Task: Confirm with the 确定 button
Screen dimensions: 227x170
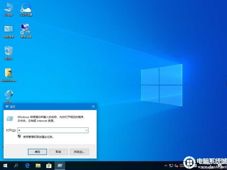Action: point(37,152)
